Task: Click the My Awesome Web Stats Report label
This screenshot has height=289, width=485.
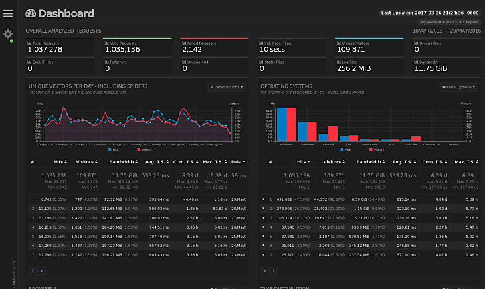Action: pyautogui.click(x=449, y=22)
